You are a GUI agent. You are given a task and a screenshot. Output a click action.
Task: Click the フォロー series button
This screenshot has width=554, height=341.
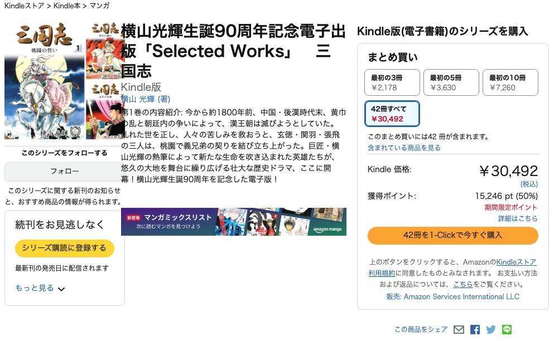point(64,171)
